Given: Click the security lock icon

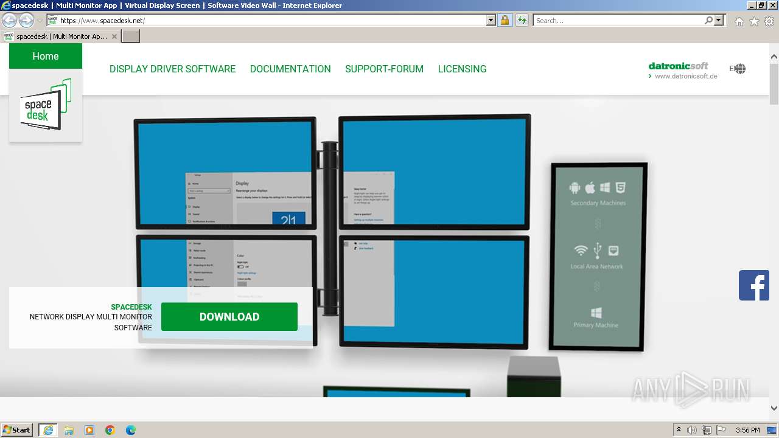Looking at the screenshot, I should (x=505, y=20).
